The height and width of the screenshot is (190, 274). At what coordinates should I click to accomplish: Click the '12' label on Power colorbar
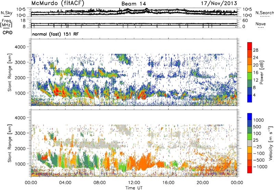click(256, 80)
